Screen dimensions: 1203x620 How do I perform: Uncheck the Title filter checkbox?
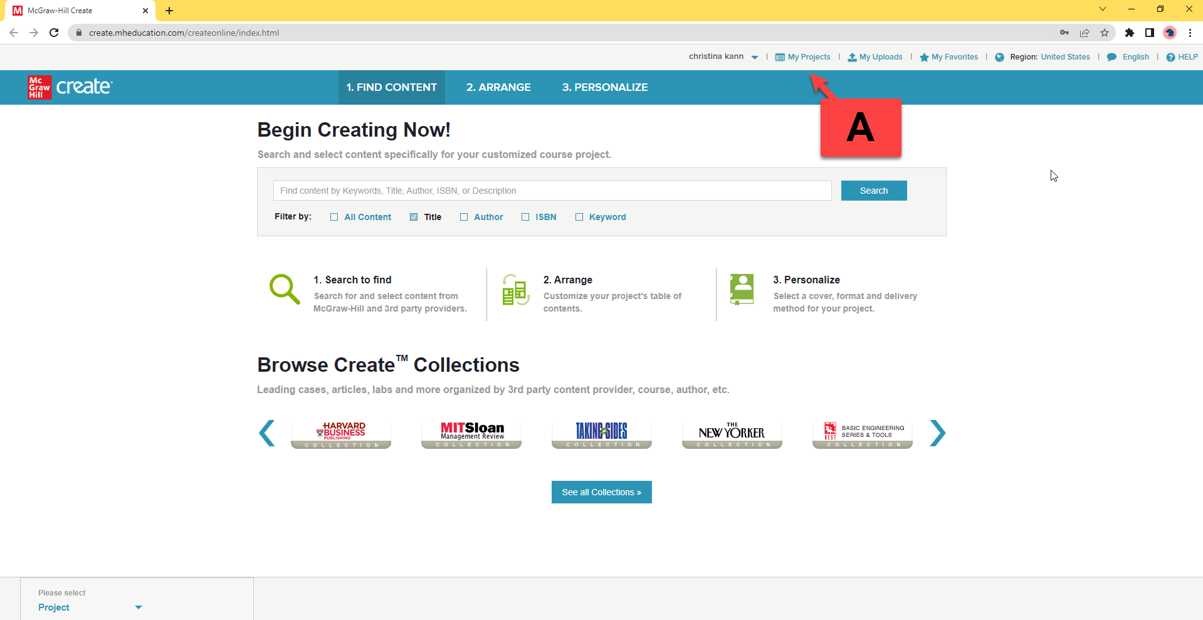click(x=414, y=217)
